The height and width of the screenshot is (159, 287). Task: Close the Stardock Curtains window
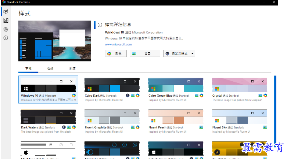coord(274,2)
